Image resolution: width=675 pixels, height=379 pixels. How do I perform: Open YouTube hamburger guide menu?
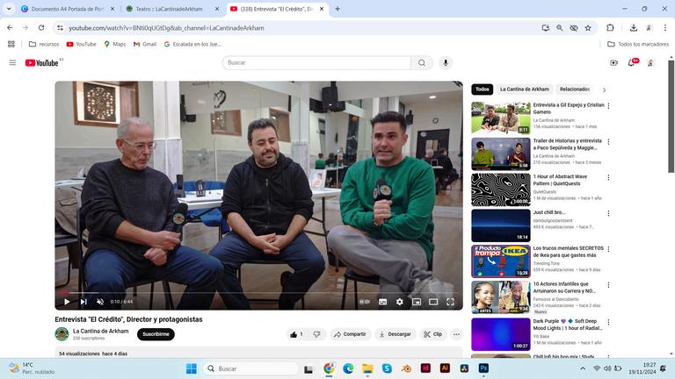(12, 63)
